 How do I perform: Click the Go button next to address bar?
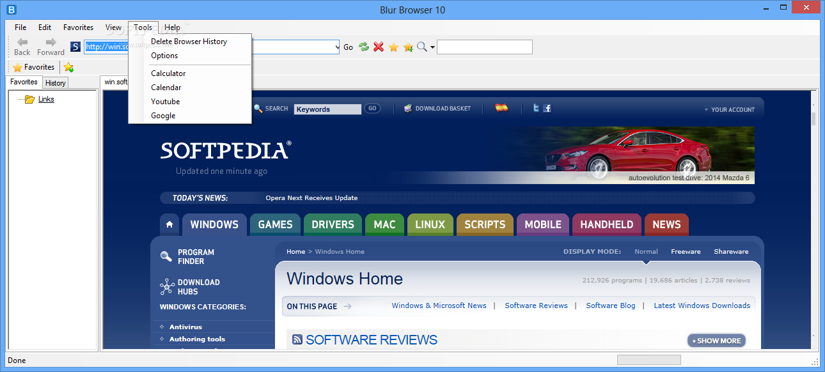point(349,47)
